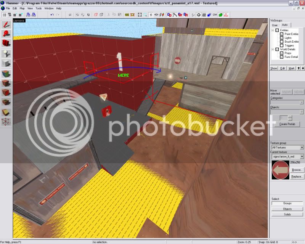Image resolution: width=305 pixels, height=244 pixels.
Task: Click the CM collision models icon
Action: tap(215, 15)
